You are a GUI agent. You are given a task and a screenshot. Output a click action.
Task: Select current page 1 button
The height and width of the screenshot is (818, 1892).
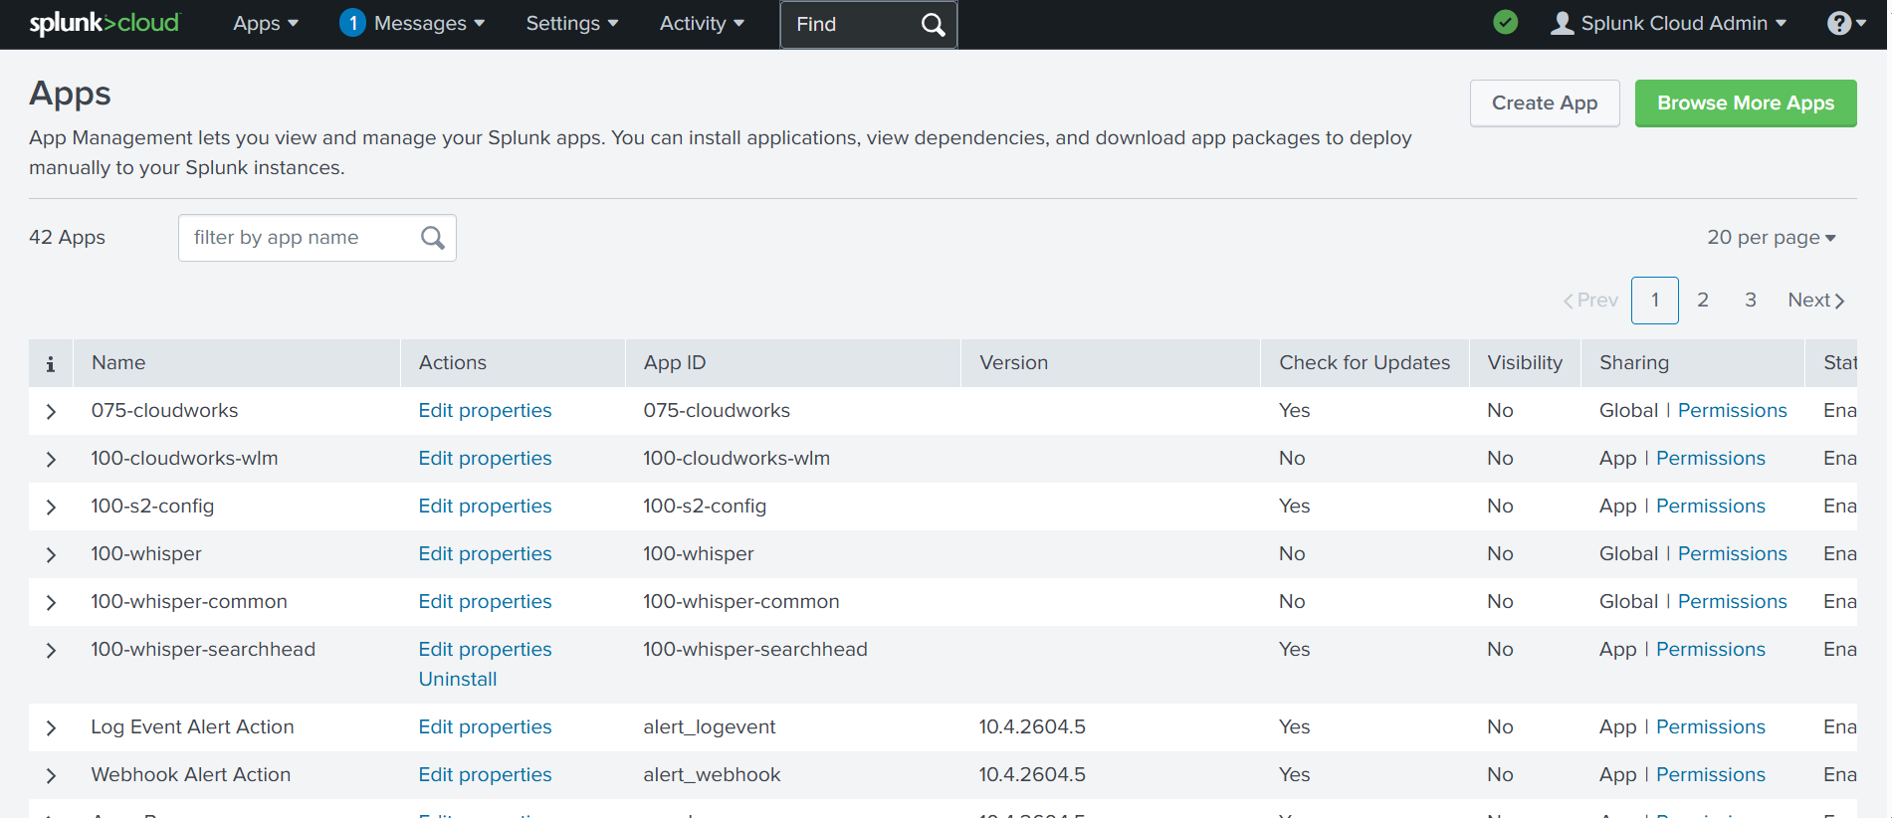point(1655,300)
